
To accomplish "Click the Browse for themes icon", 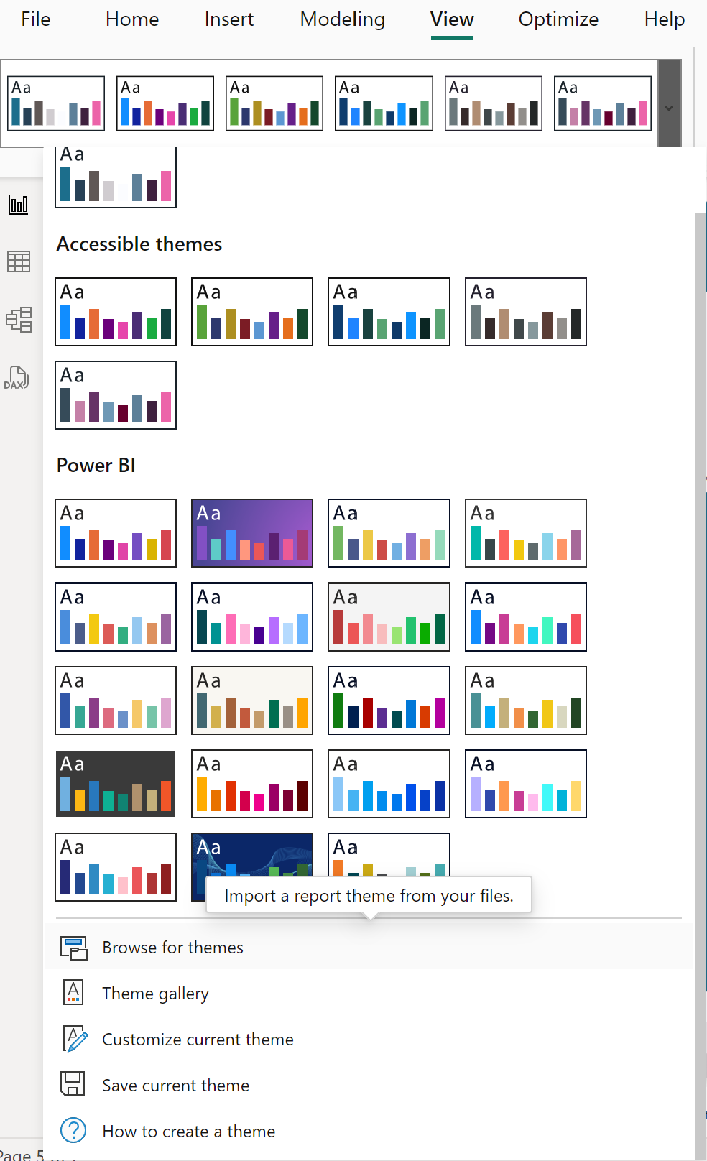I will 73,947.
